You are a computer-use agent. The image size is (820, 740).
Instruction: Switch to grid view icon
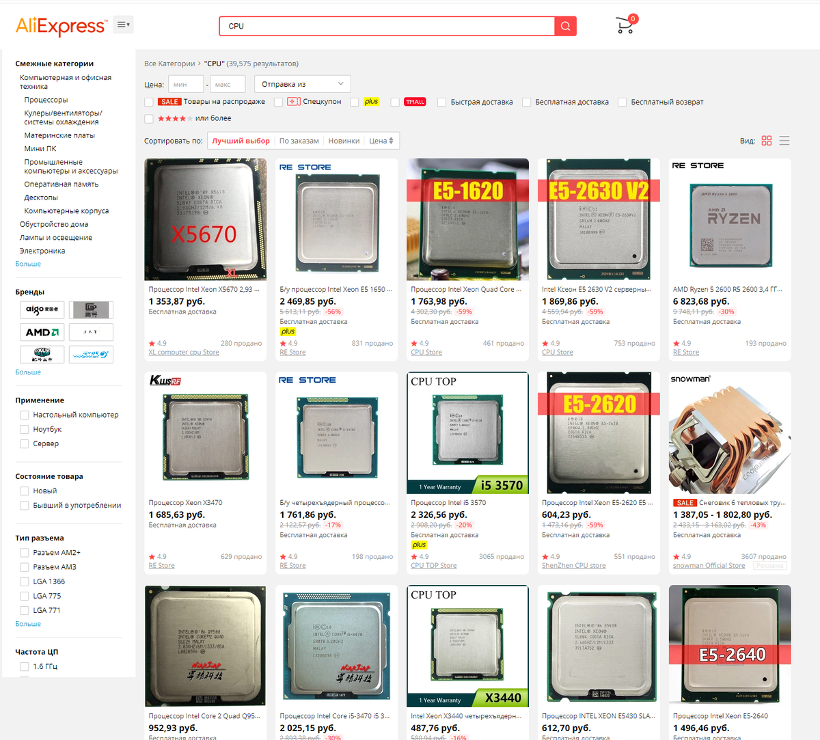pyautogui.click(x=767, y=141)
